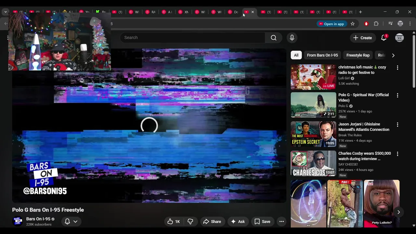Go back with the browser back arrow
The width and height of the screenshot is (416, 234).
(6, 24)
